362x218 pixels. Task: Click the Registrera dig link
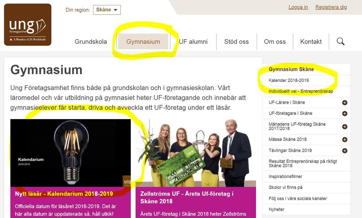331,7
